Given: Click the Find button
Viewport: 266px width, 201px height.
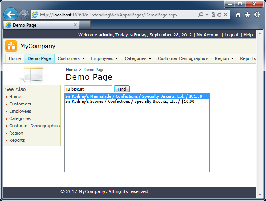Looking at the screenshot, I should (x=122, y=89).
